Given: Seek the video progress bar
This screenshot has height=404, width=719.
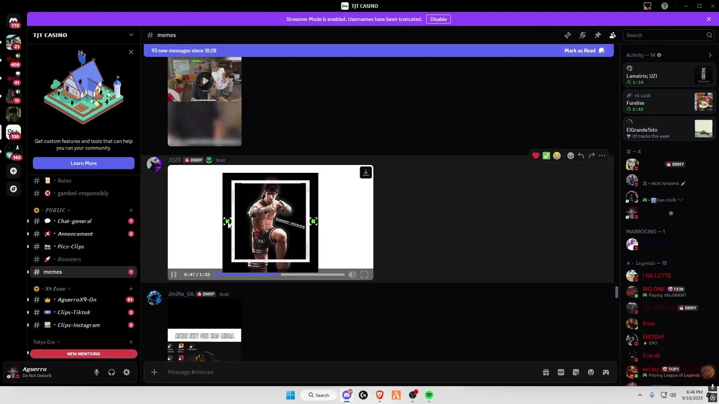Looking at the screenshot, I should [279, 274].
